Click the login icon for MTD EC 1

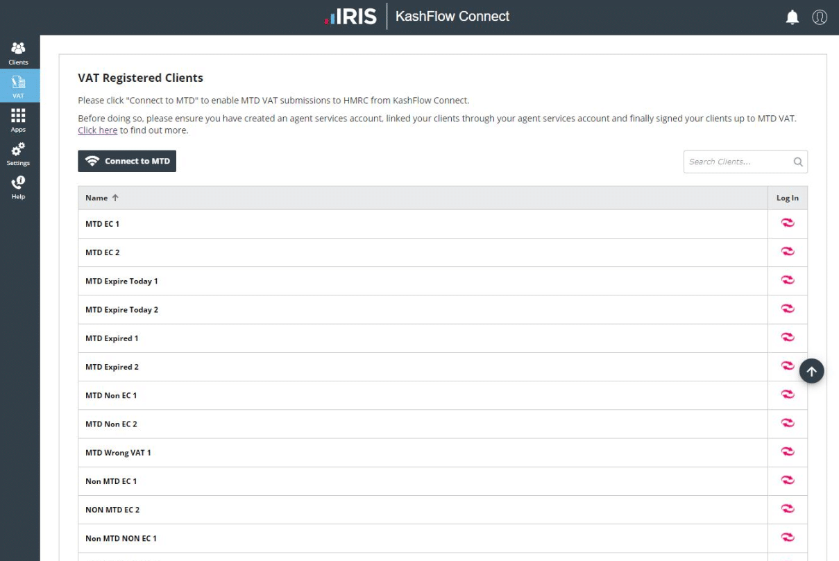pyautogui.click(x=788, y=223)
